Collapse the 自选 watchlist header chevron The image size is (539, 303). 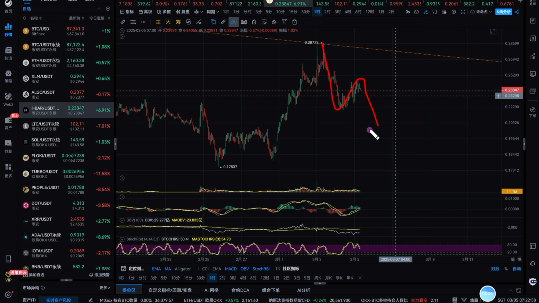[99, 9]
